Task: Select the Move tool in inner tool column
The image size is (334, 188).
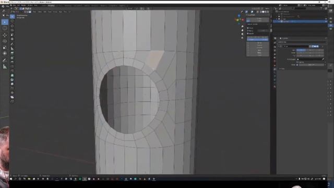Action: point(12,26)
